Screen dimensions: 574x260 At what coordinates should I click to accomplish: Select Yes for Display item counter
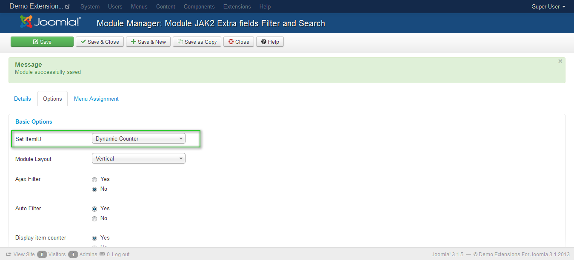click(x=94, y=238)
